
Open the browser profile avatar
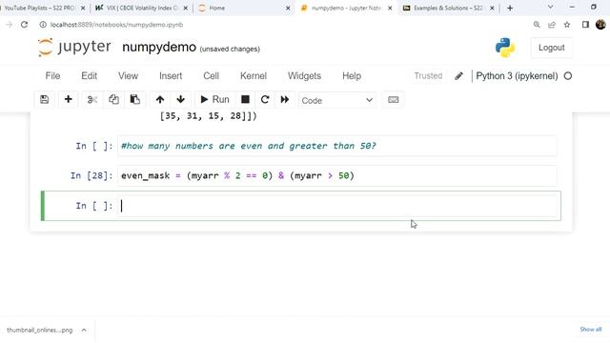click(x=600, y=25)
